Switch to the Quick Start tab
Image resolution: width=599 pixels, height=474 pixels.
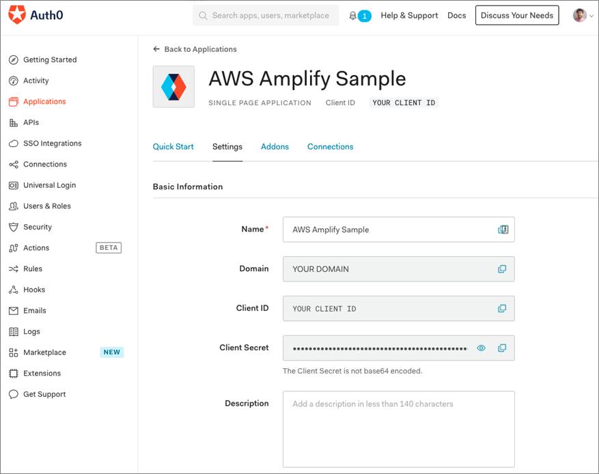click(x=173, y=147)
